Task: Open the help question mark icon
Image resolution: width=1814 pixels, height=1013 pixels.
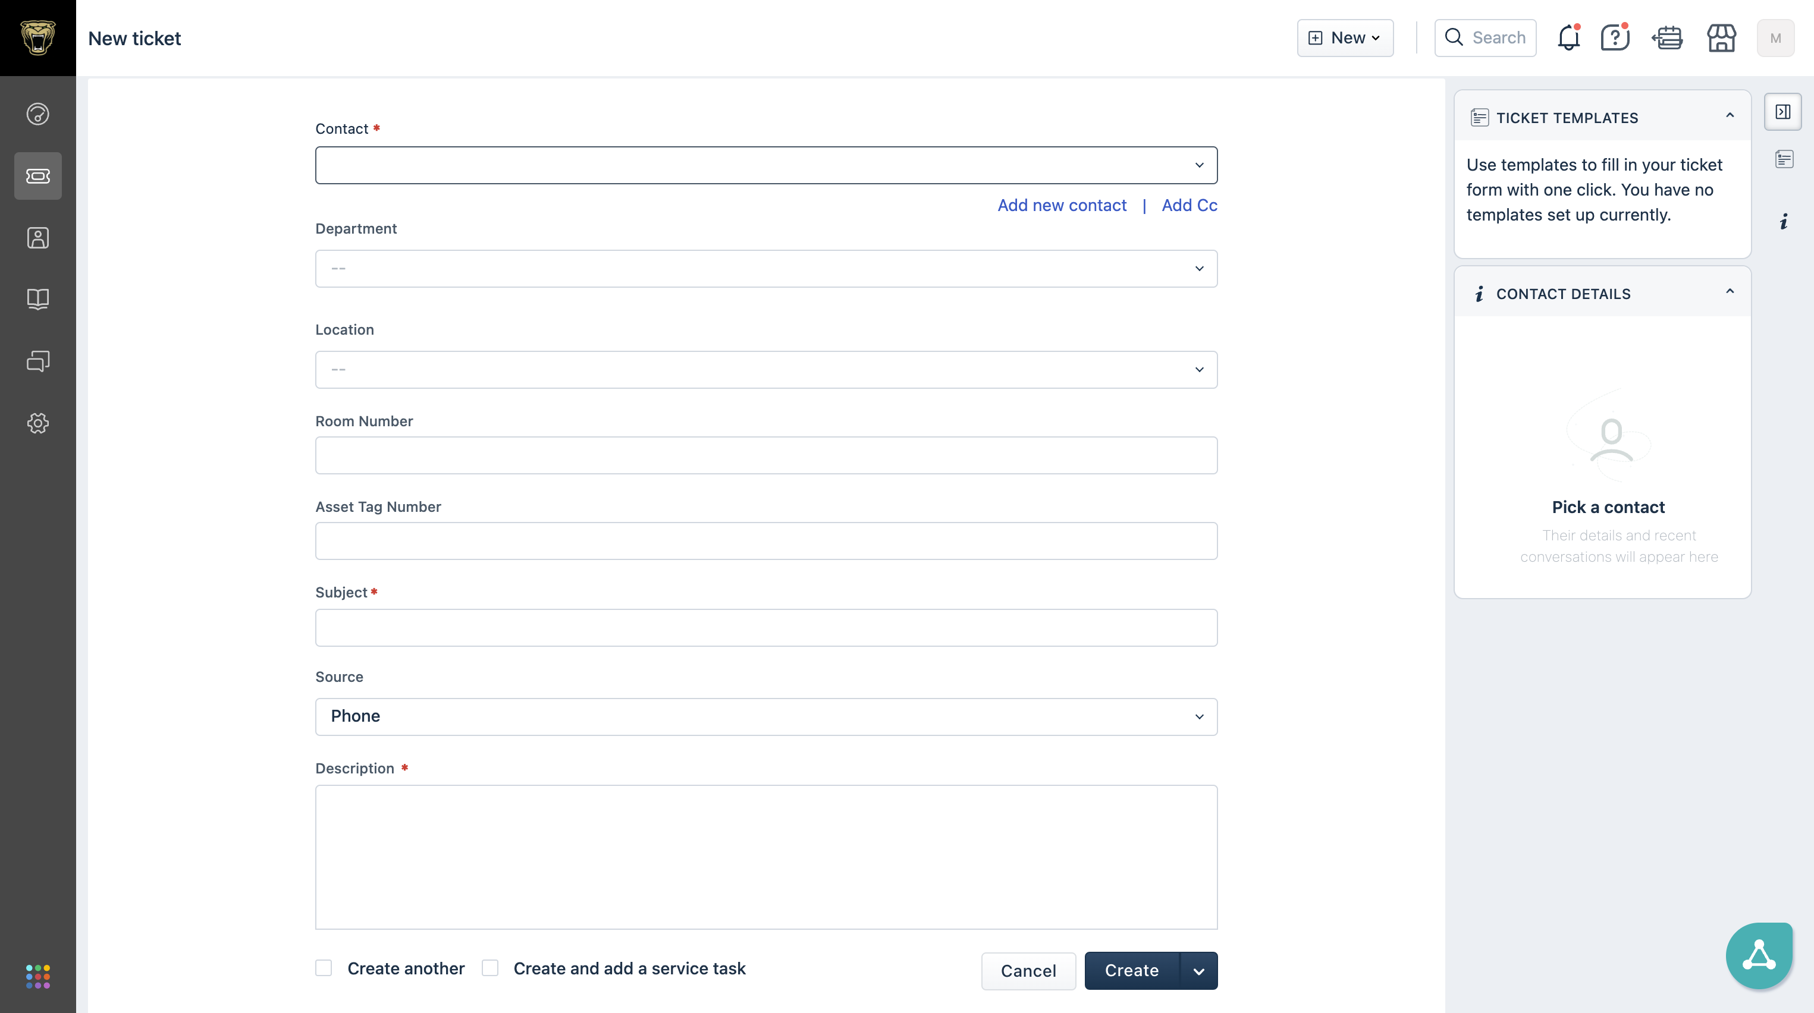Action: (x=1615, y=38)
